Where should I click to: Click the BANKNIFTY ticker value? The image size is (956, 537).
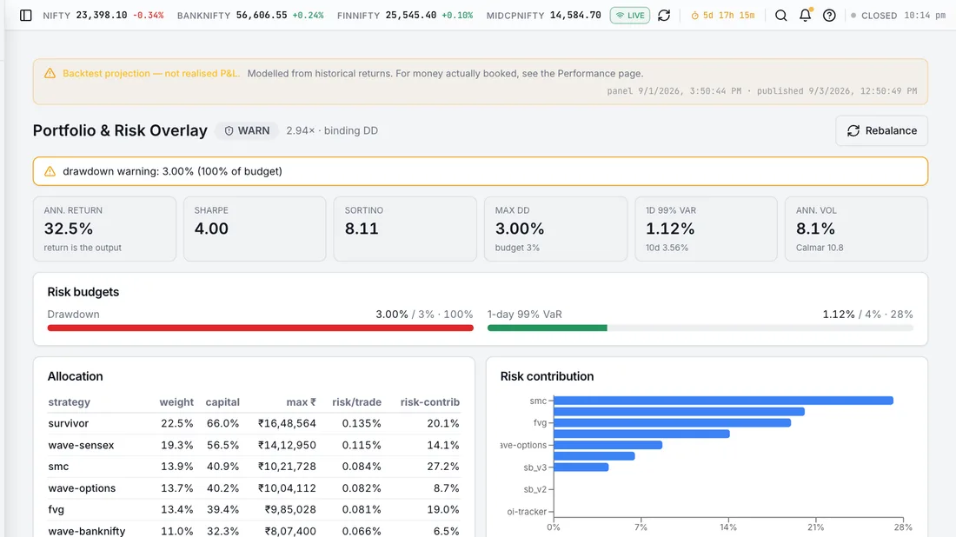262,16
